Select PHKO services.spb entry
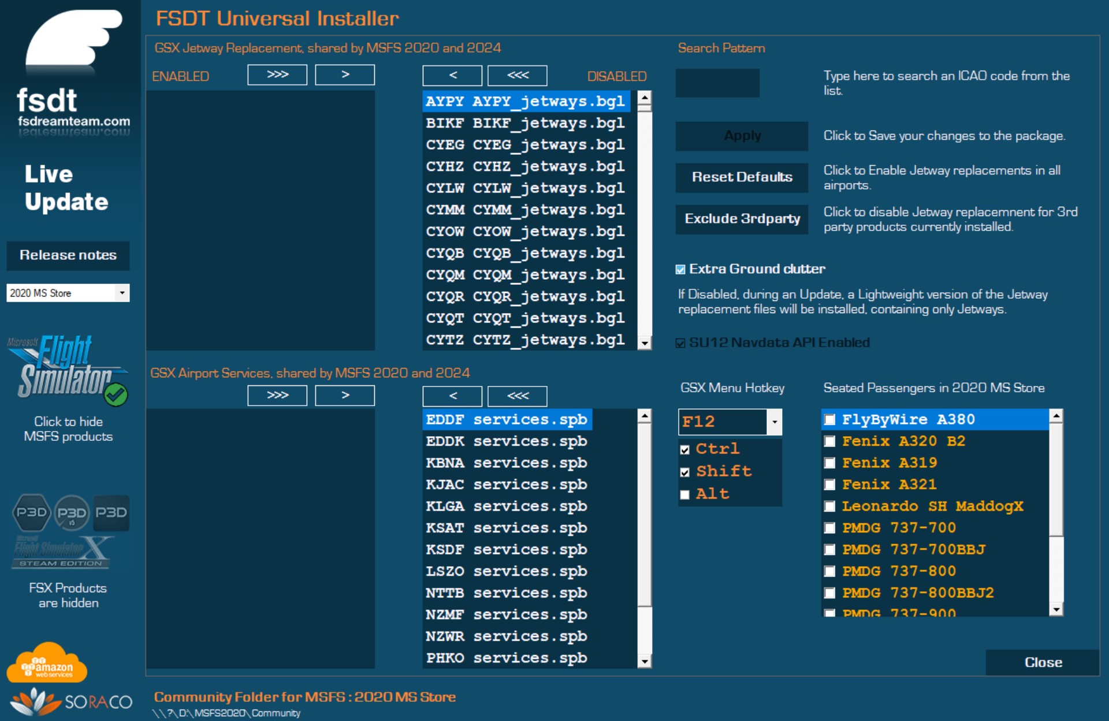1109x721 pixels. (507, 658)
